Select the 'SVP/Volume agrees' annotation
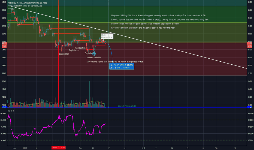Viewport: 254px width, 150px height. (x=115, y=62)
